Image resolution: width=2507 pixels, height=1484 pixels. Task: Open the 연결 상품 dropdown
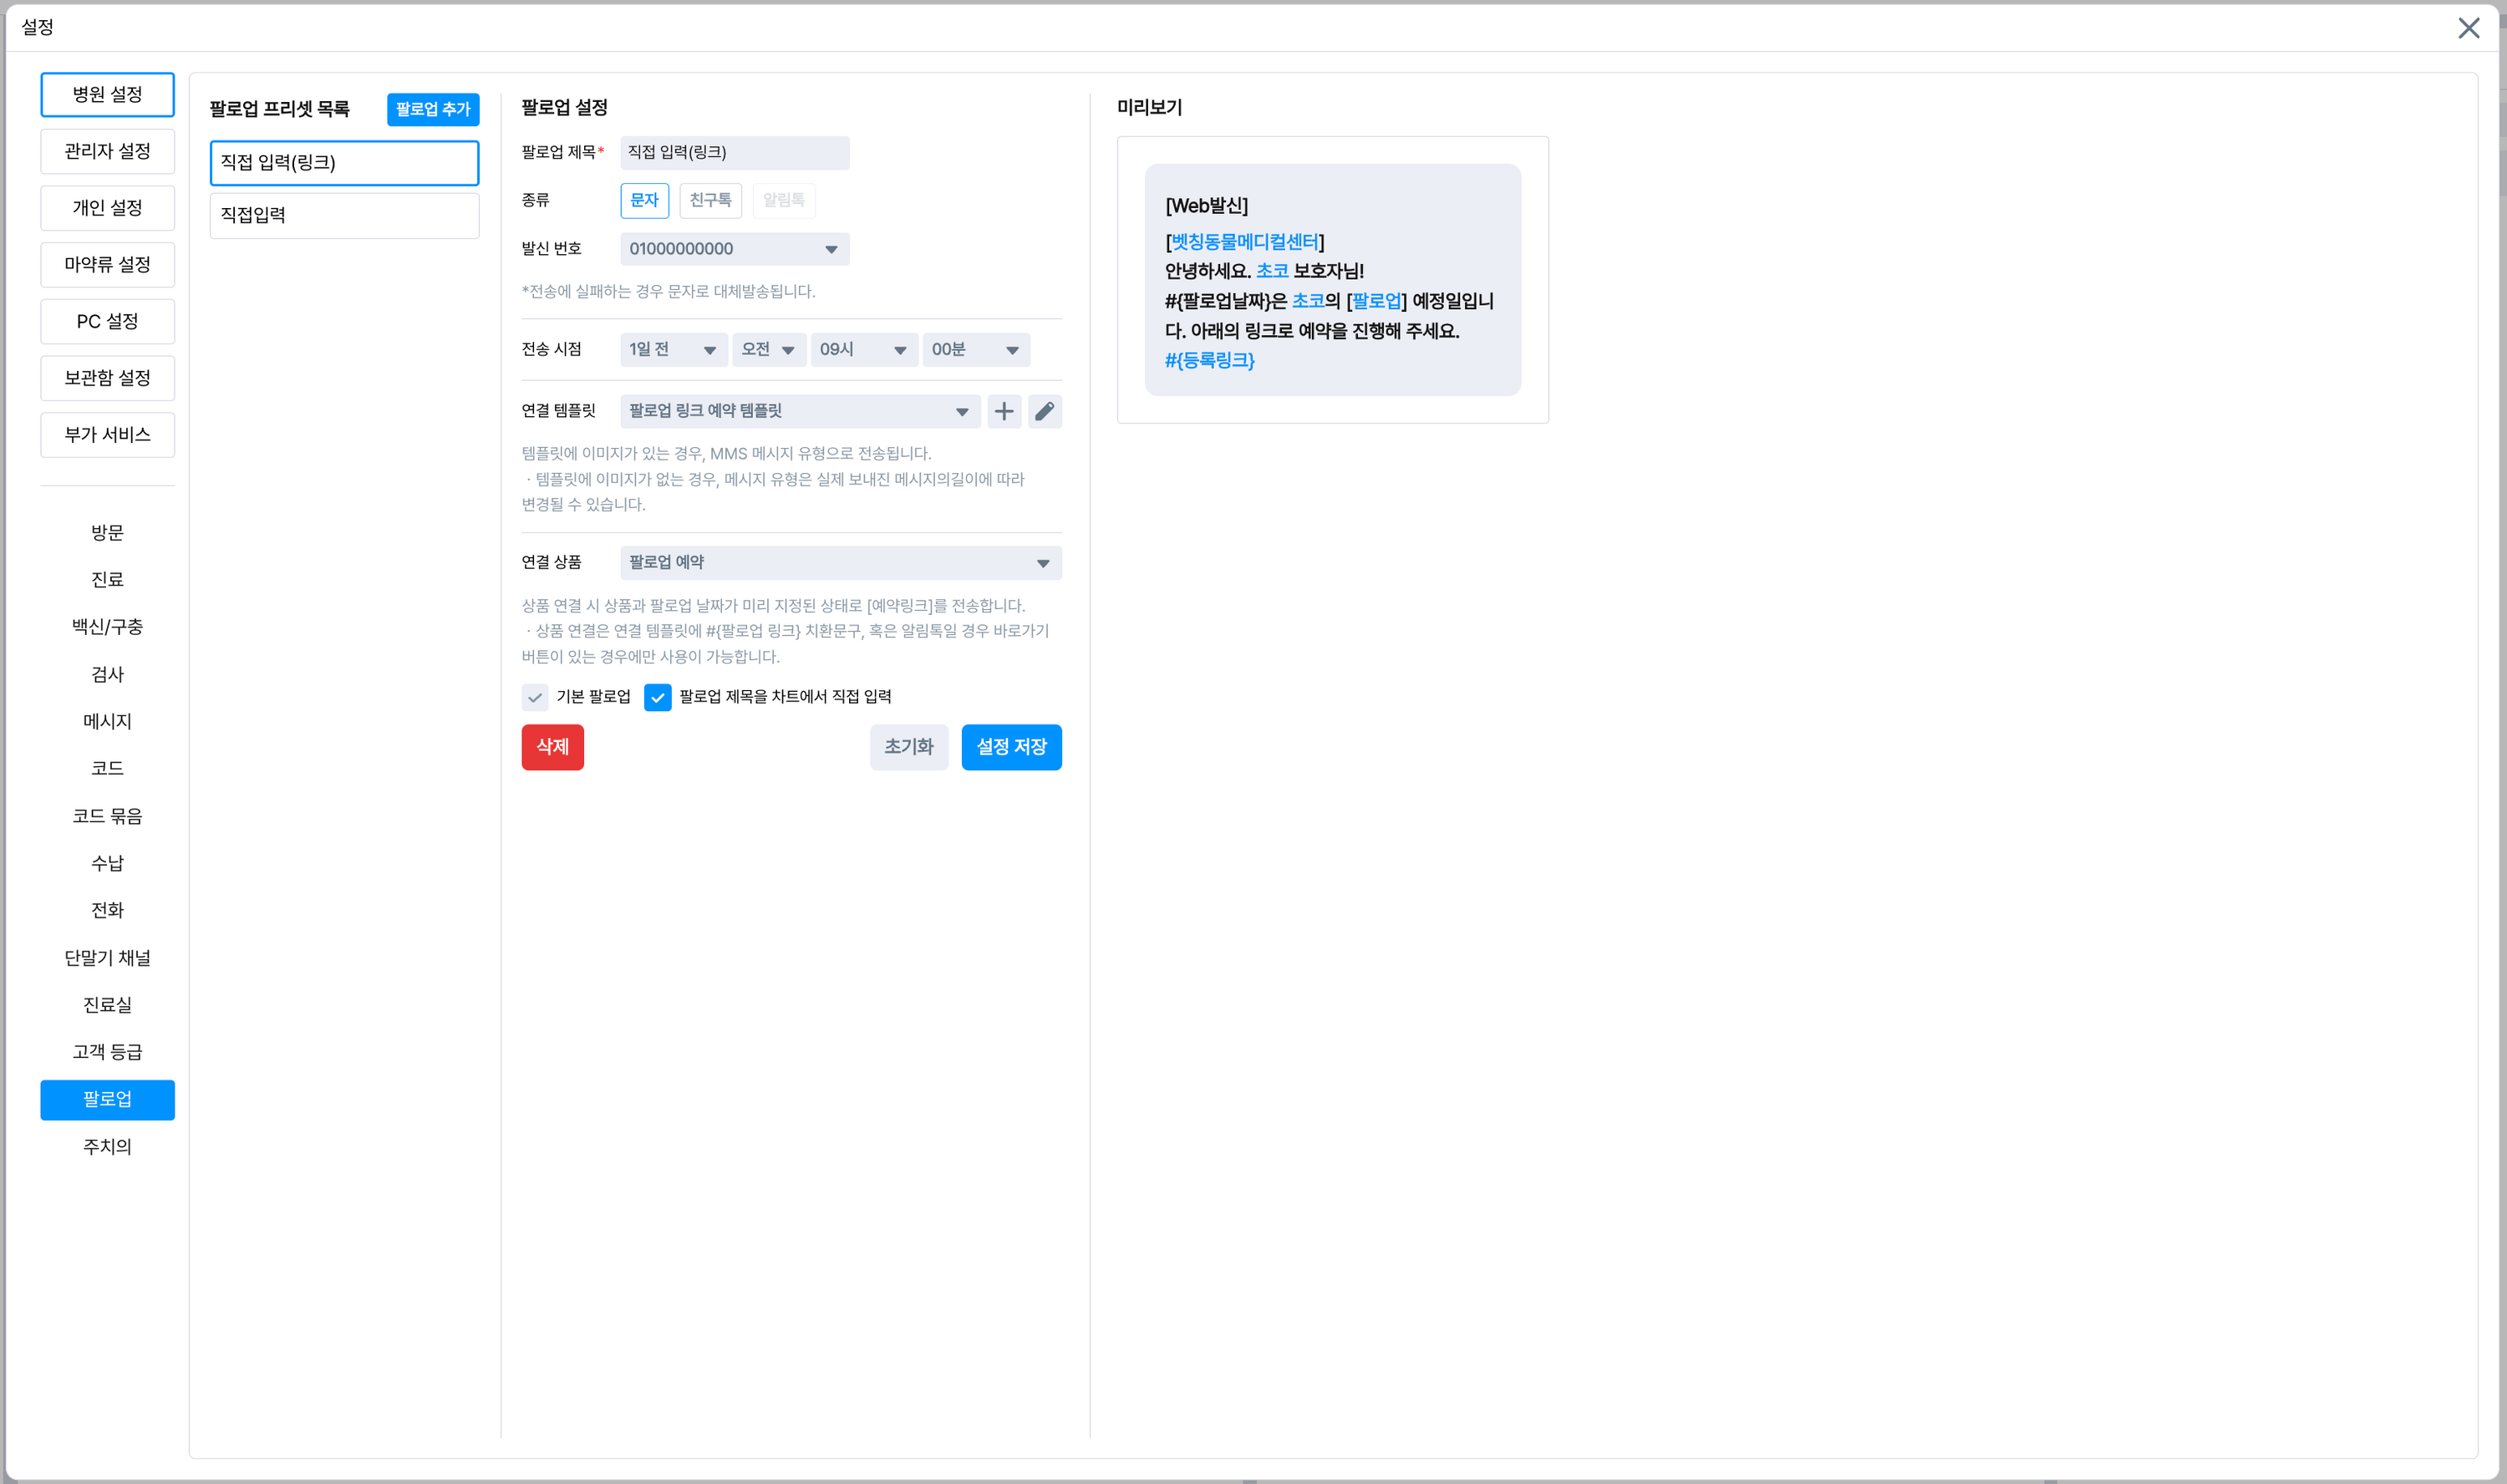[840, 562]
